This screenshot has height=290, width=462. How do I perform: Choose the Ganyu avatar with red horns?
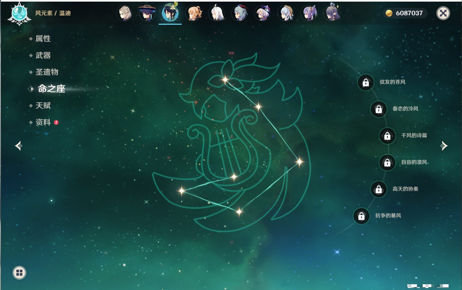click(240, 13)
